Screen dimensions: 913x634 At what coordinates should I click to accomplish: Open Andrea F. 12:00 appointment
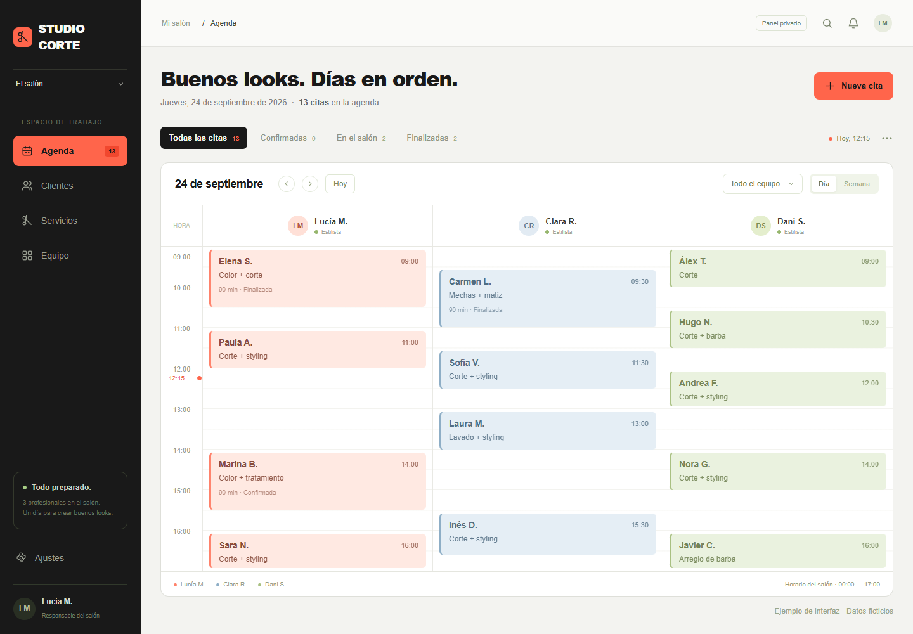[778, 389]
